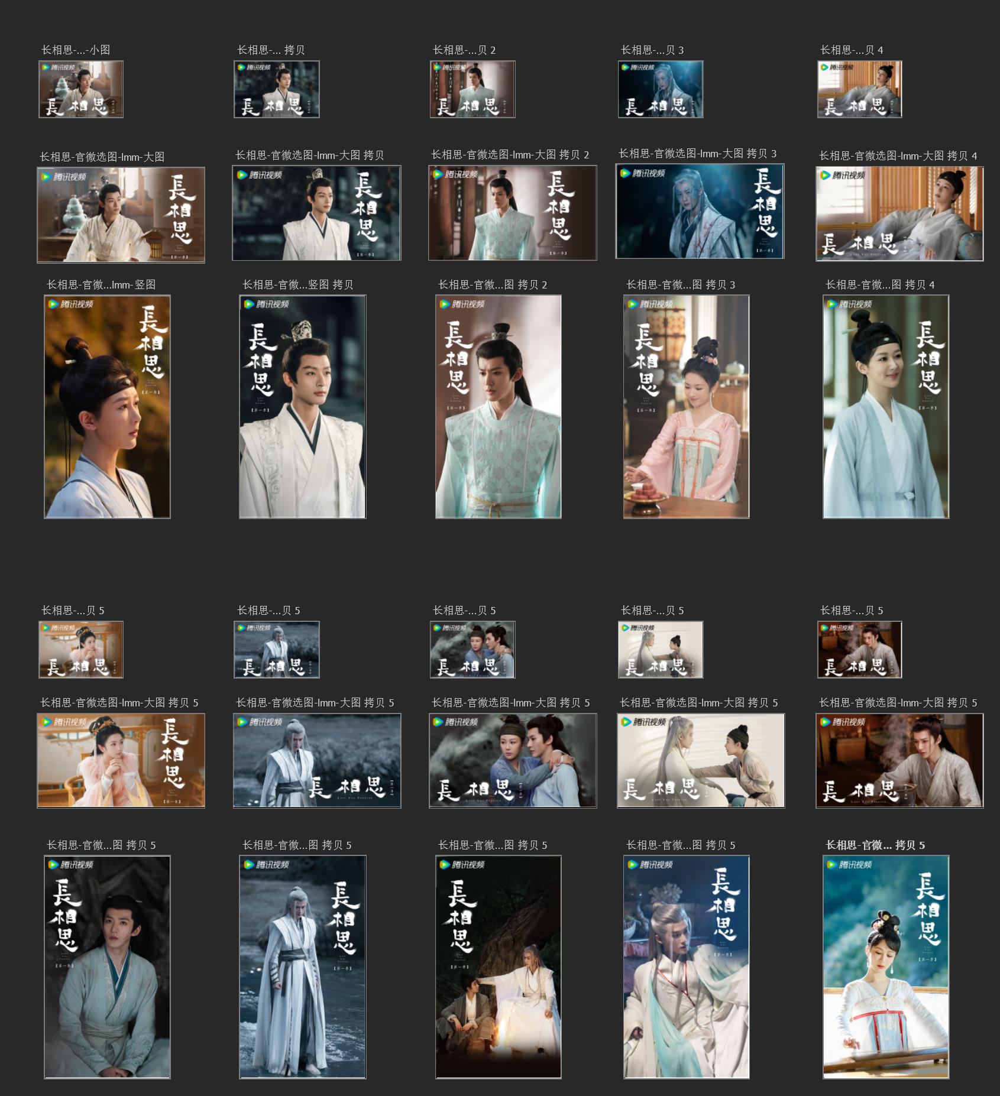Select vertical poster of two figures by night fire
The image size is (1000, 1096).
499,967
